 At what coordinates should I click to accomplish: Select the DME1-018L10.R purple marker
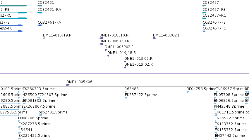101,38
